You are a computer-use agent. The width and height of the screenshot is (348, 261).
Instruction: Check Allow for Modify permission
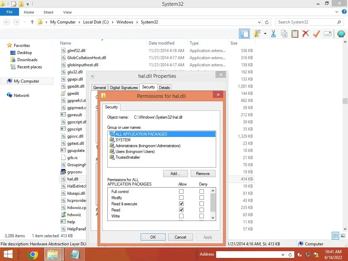pyautogui.click(x=181, y=197)
